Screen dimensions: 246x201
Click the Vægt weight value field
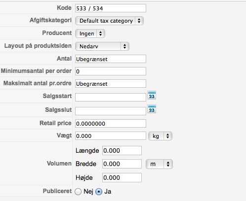pos(111,136)
